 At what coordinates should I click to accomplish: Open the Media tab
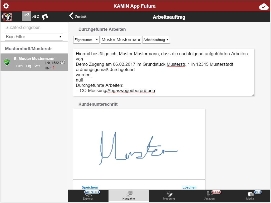pyautogui.click(x=250, y=196)
